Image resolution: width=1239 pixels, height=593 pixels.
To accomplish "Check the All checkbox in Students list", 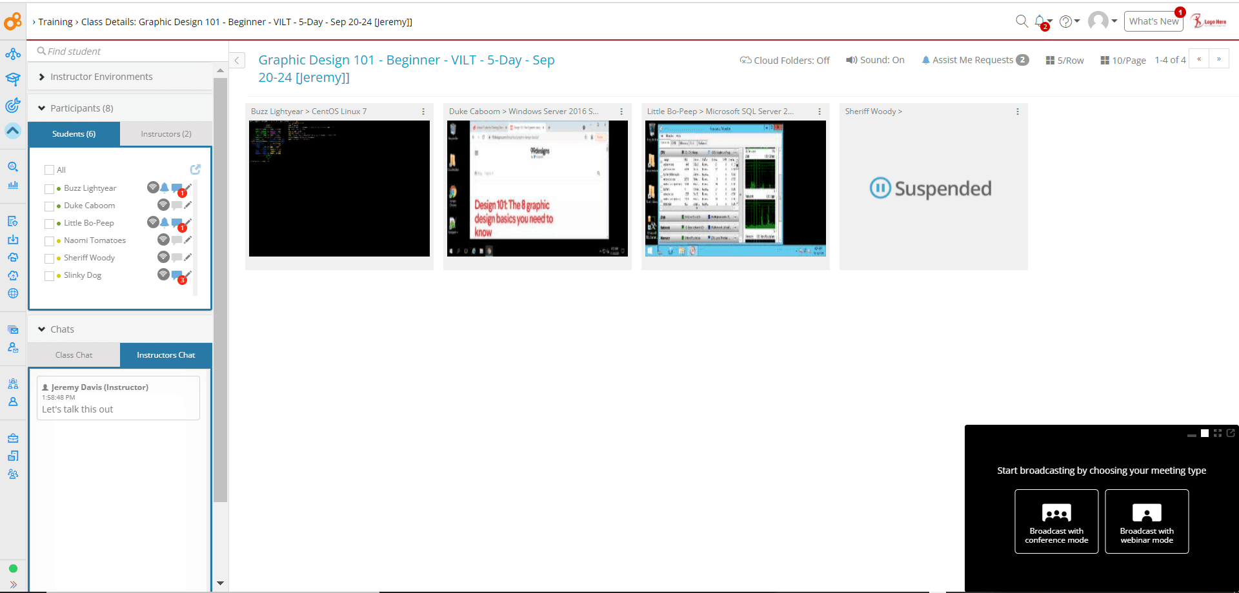I will [49, 169].
